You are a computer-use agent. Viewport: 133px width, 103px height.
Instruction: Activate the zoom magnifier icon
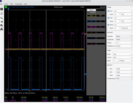(x=2, y=26)
